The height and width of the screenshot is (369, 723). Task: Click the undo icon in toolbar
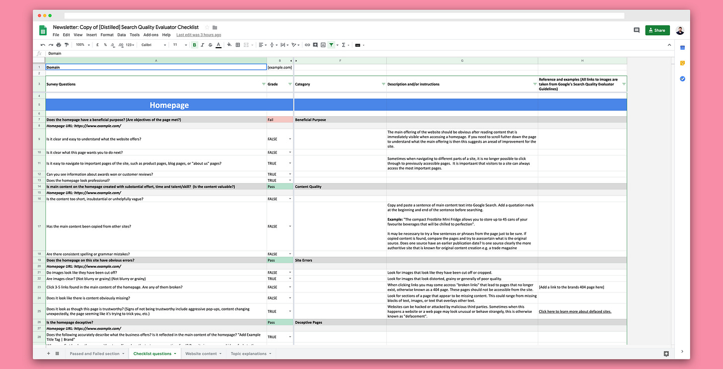(x=43, y=45)
